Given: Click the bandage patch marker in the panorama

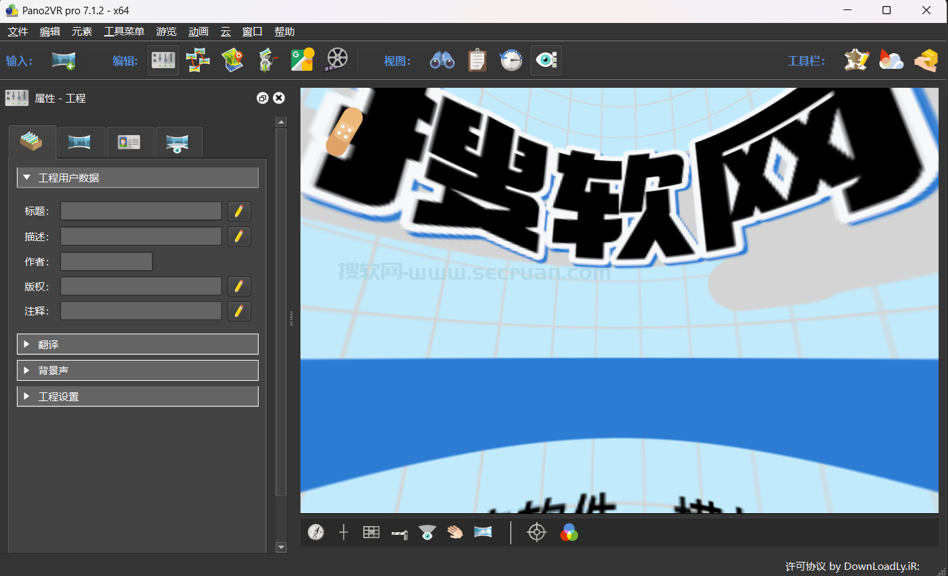Looking at the screenshot, I should click(x=345, y=132).
